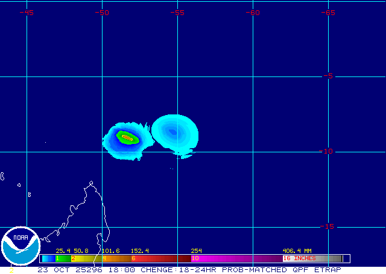
Task: Click the -60 longitude label at the top
Action: (253, 12)
